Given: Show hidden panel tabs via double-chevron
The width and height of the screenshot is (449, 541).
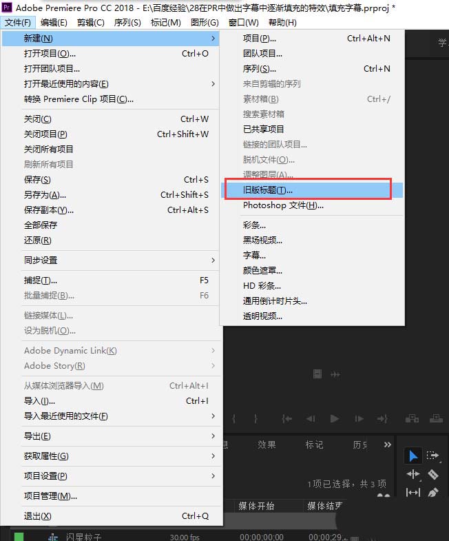Looking at the screenshot, I should pos(388,445).
